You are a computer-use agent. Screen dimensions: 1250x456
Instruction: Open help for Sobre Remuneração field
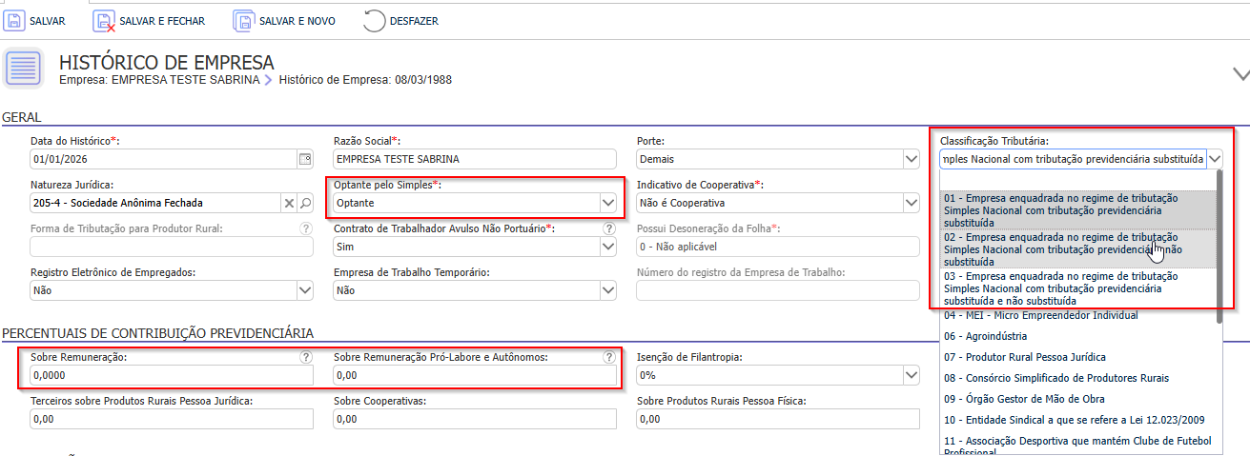pyautogui.click(x=306, y=358)
